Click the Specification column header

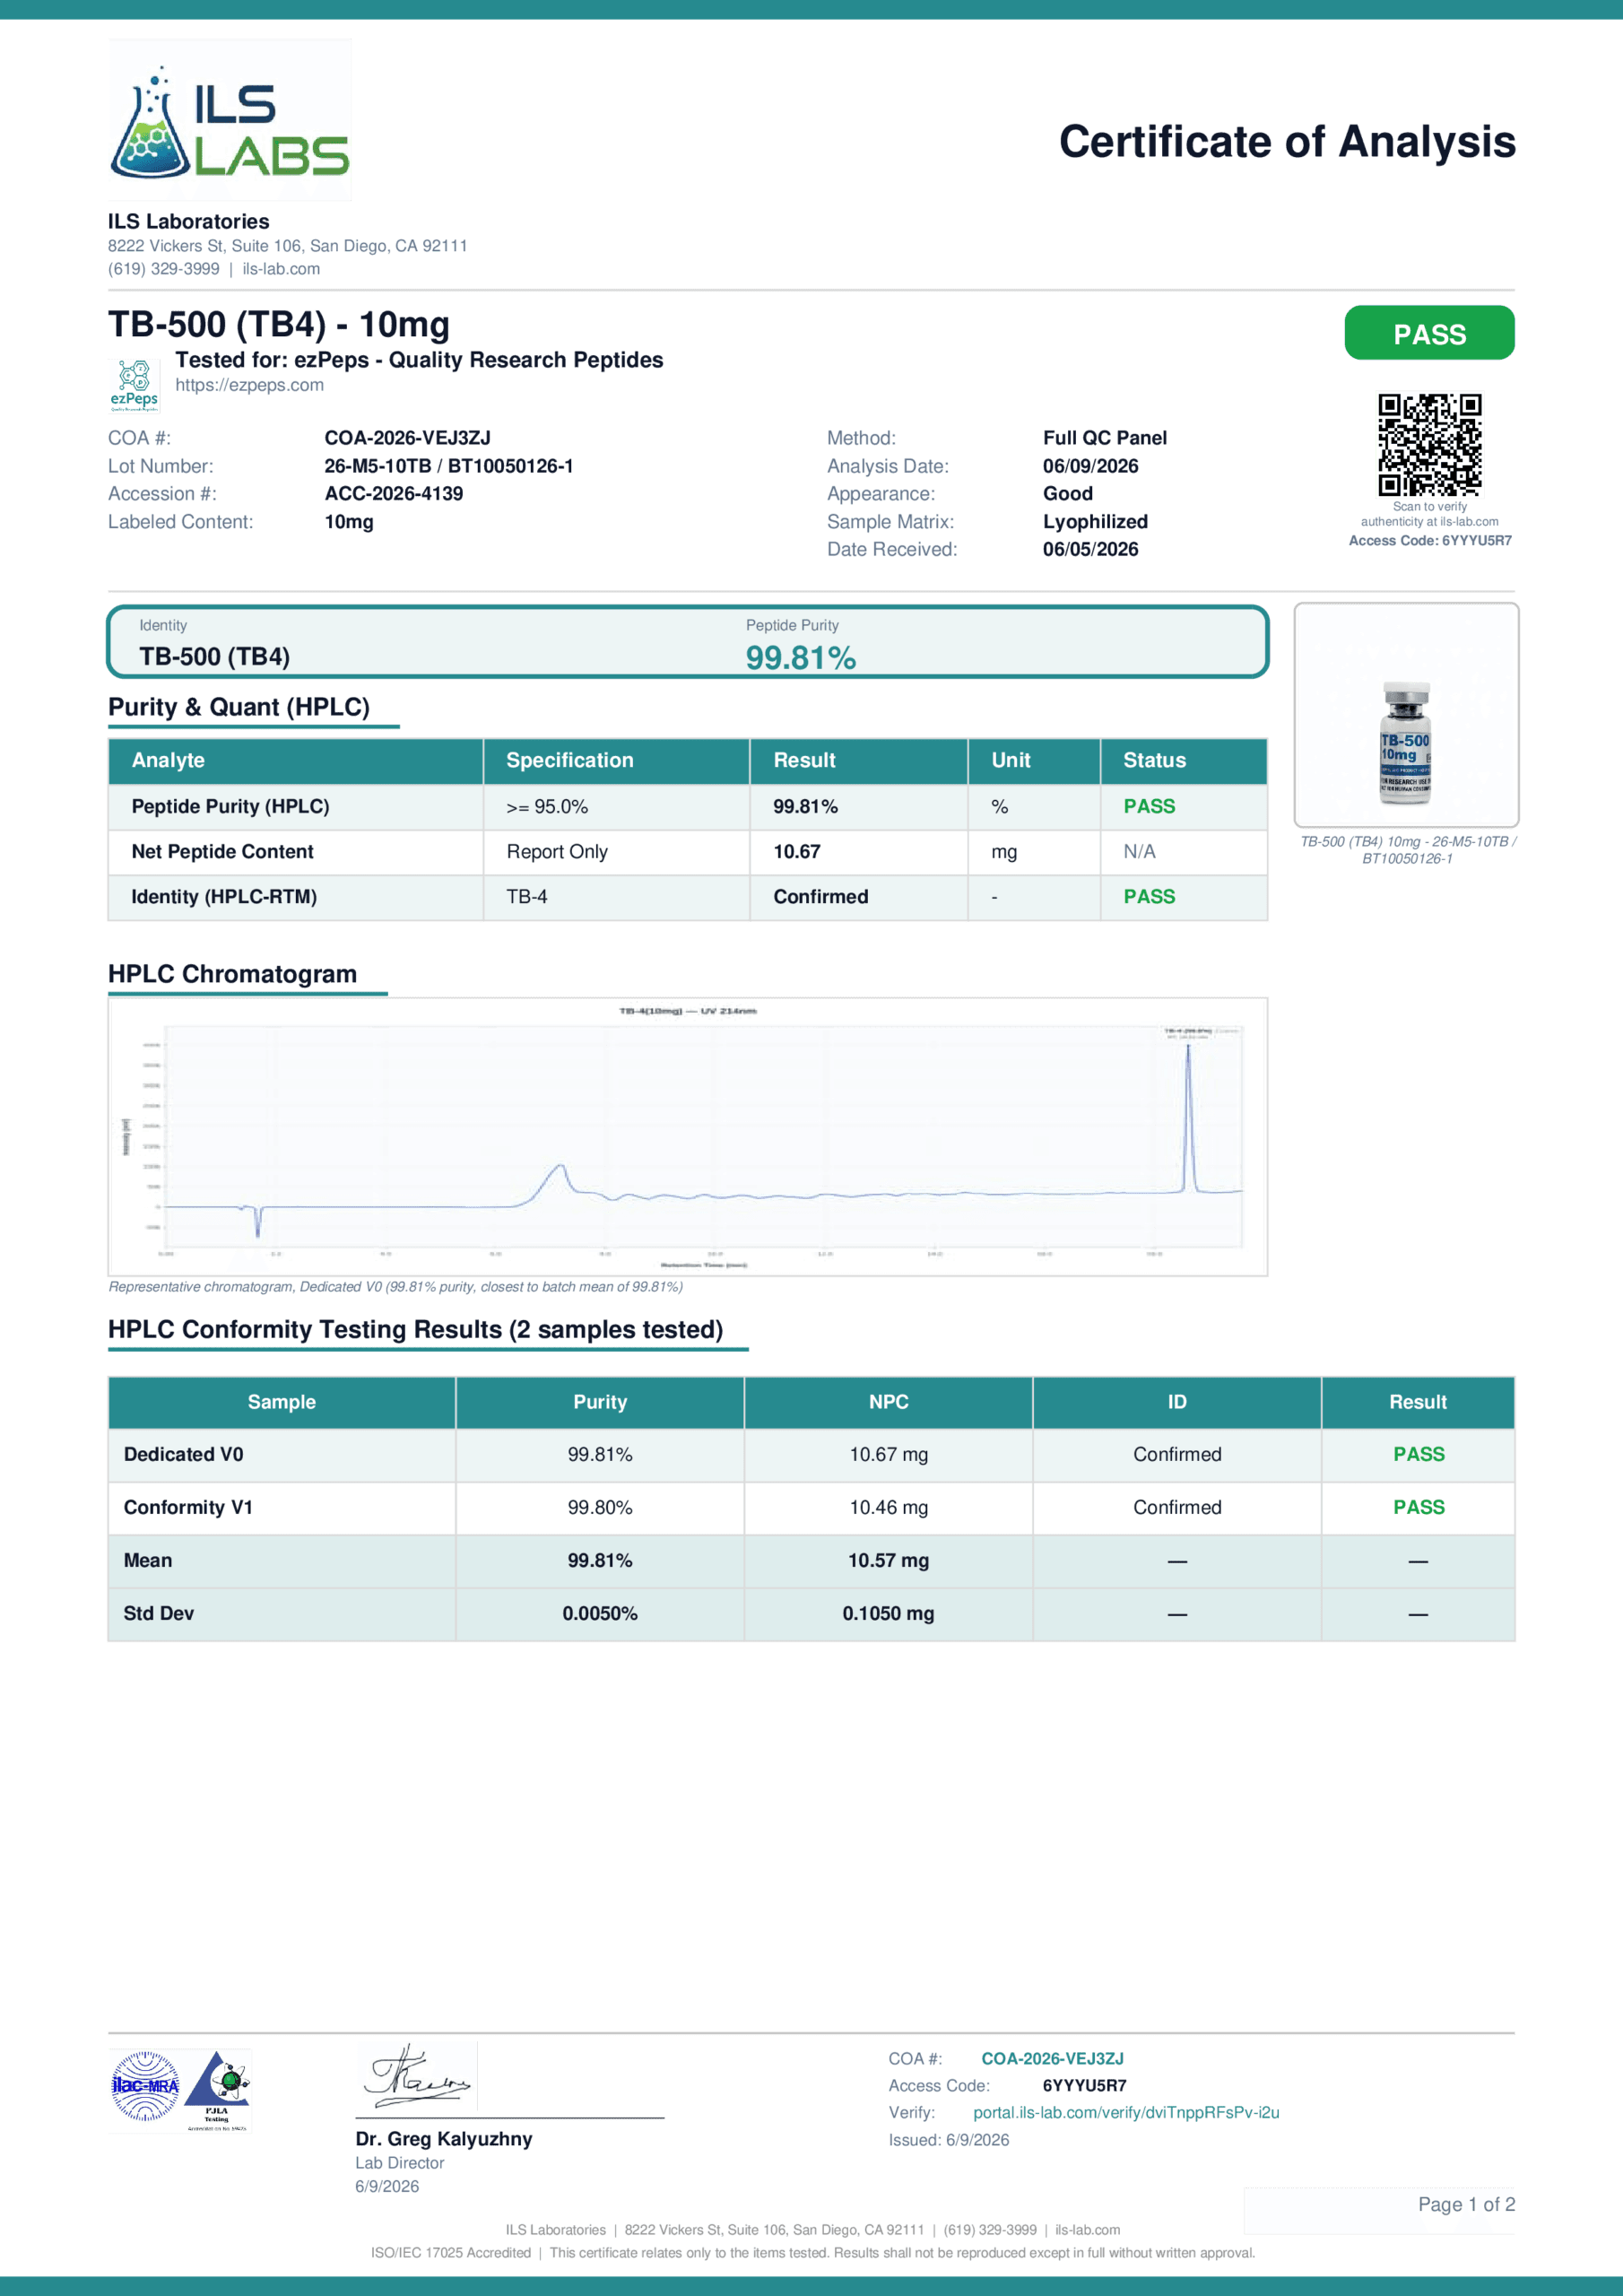click(x=617, y=761)
